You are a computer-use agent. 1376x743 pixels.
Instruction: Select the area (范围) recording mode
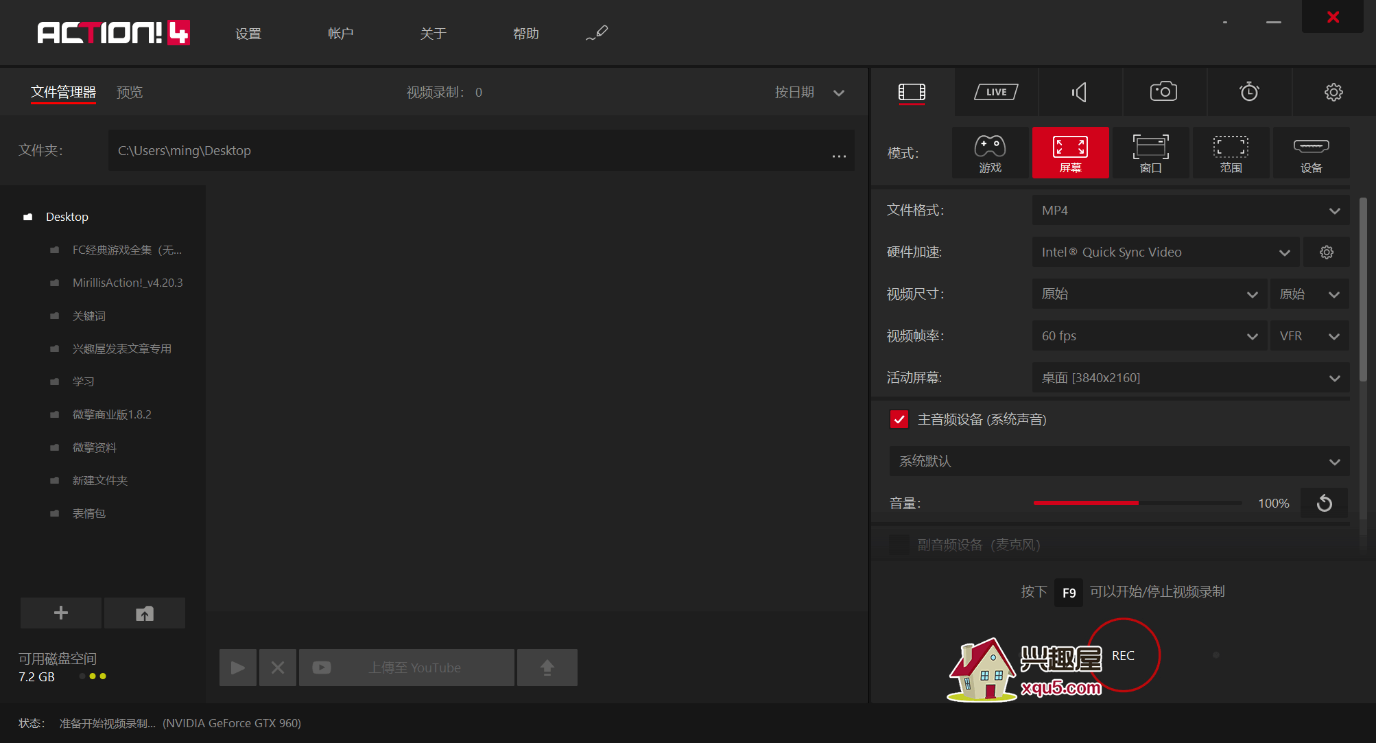(1231, 153)
